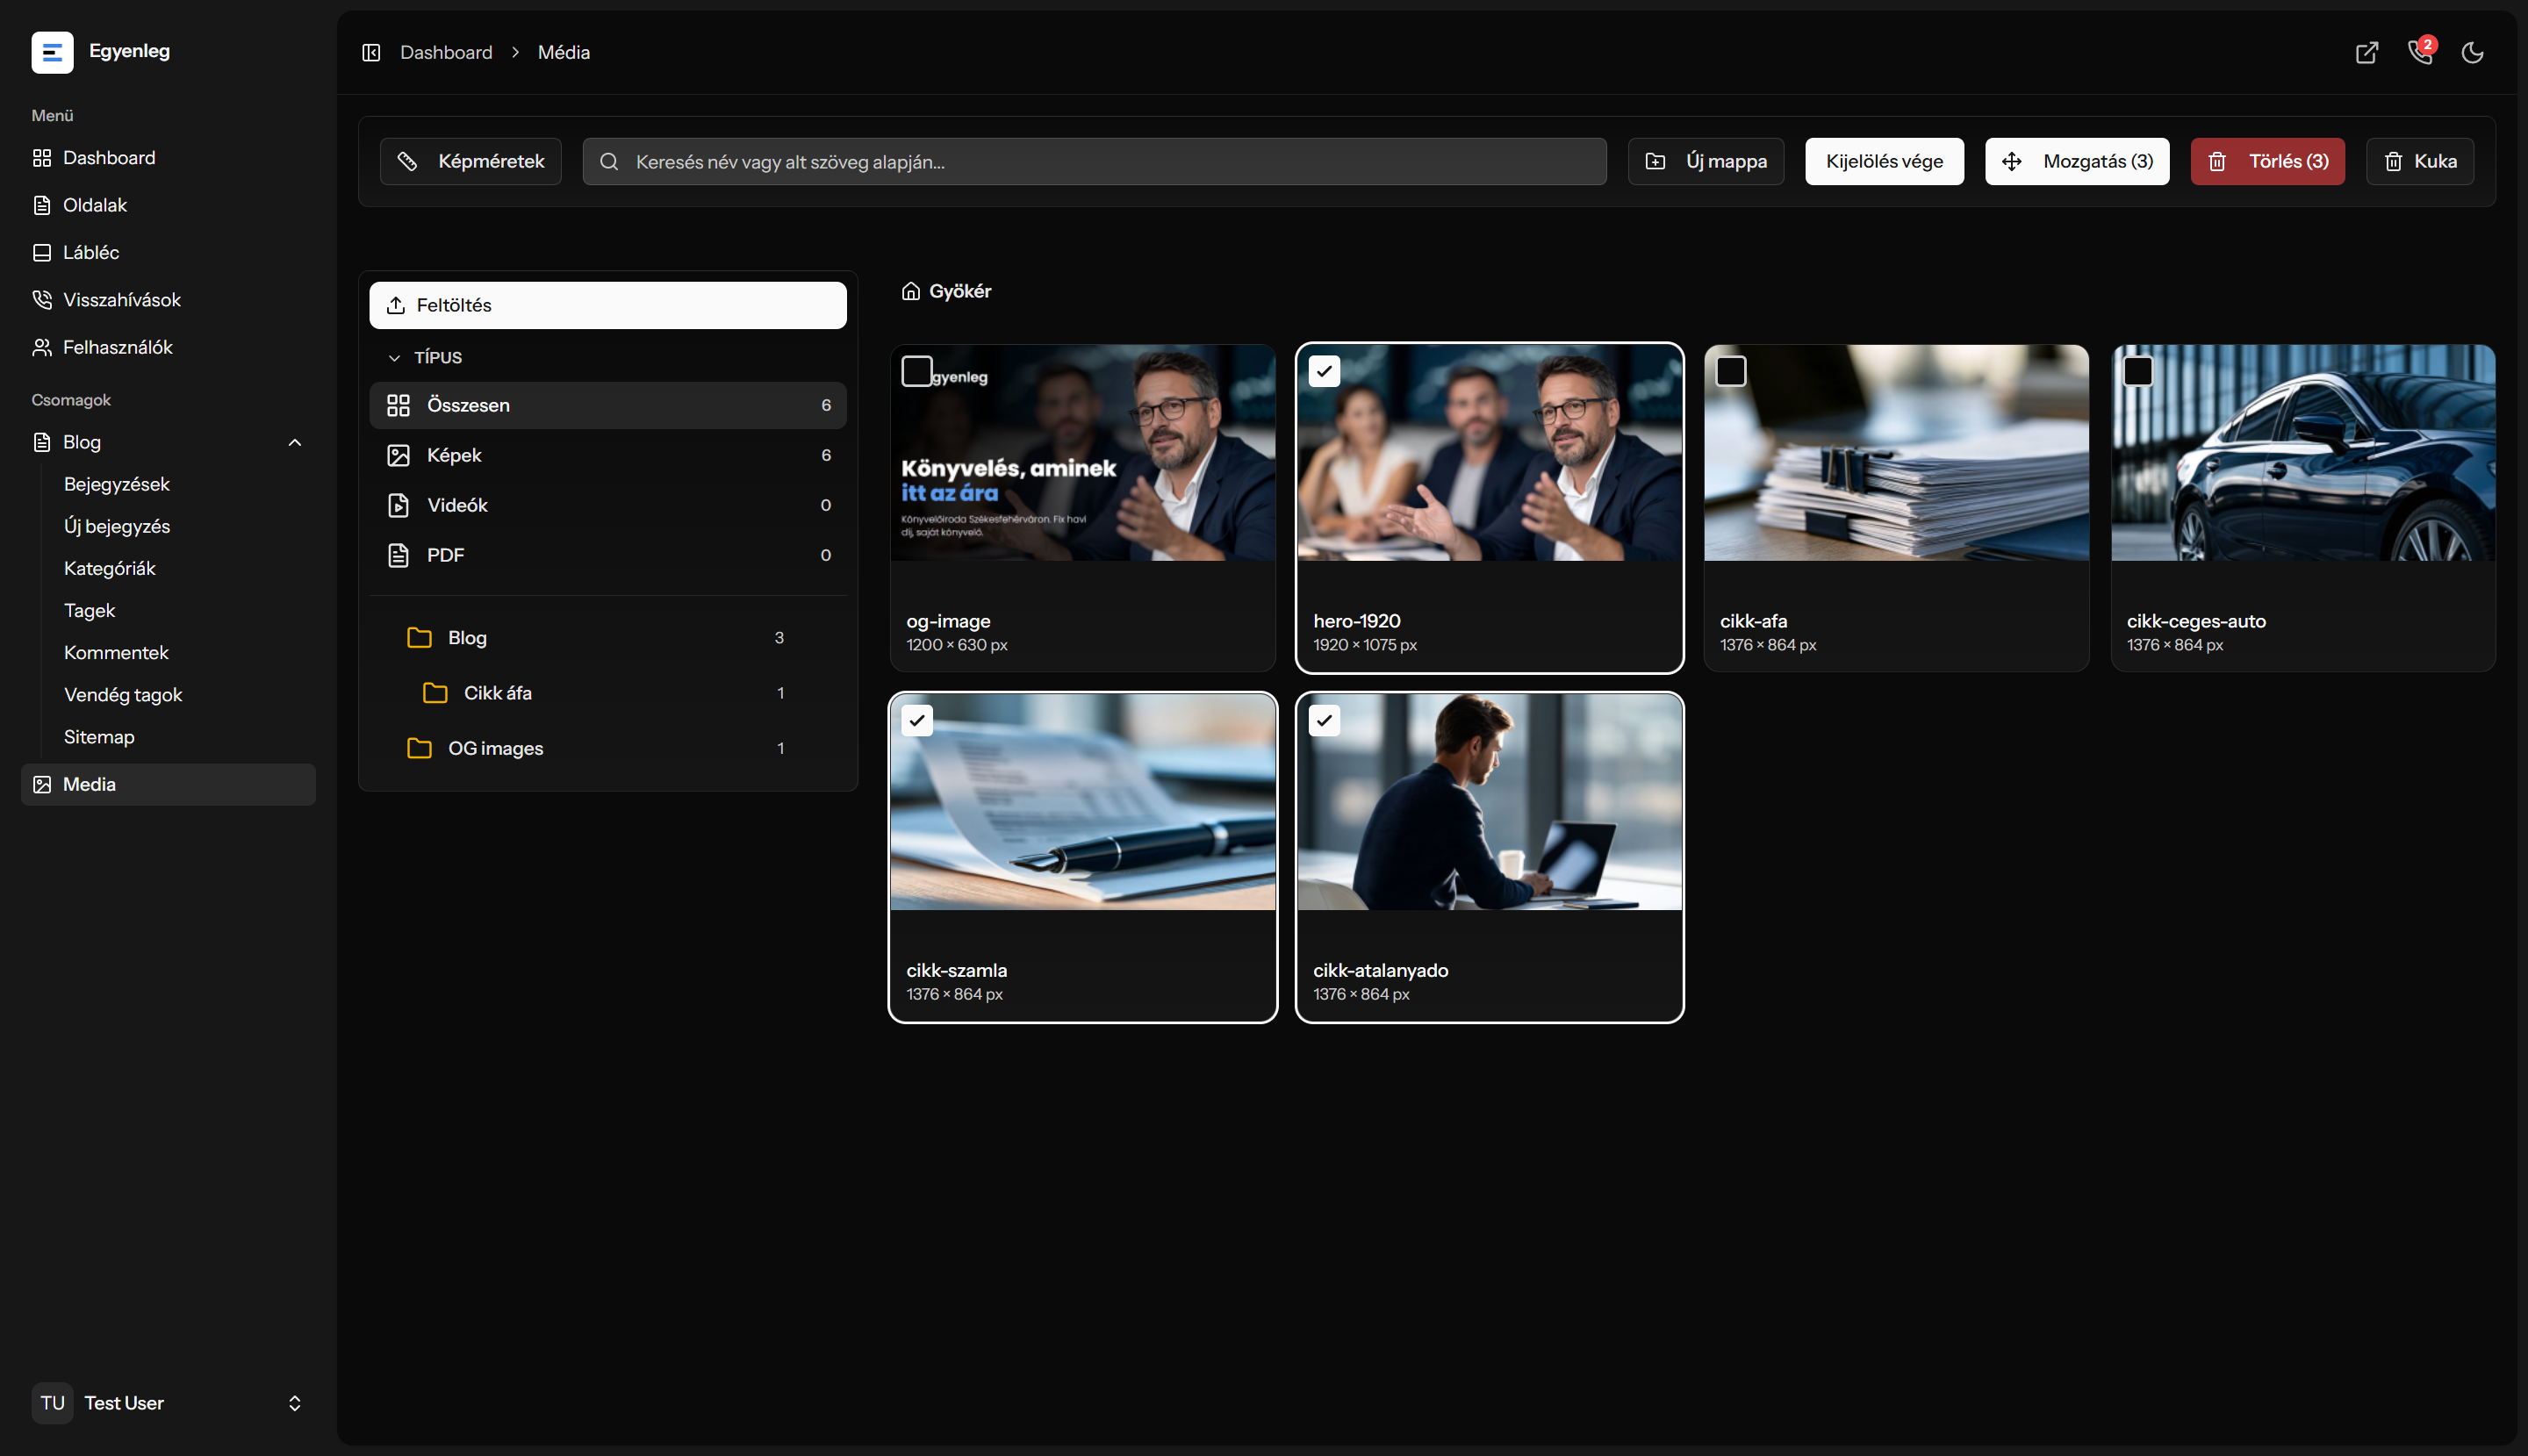
Task: Select the cikk-ceges-auto checkbox
Action: [2138, 371]
